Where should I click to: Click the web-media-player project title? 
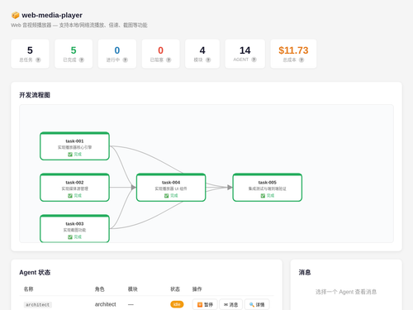(x=52, y=15)
